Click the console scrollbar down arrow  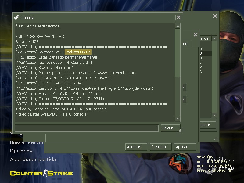(178, 119)
